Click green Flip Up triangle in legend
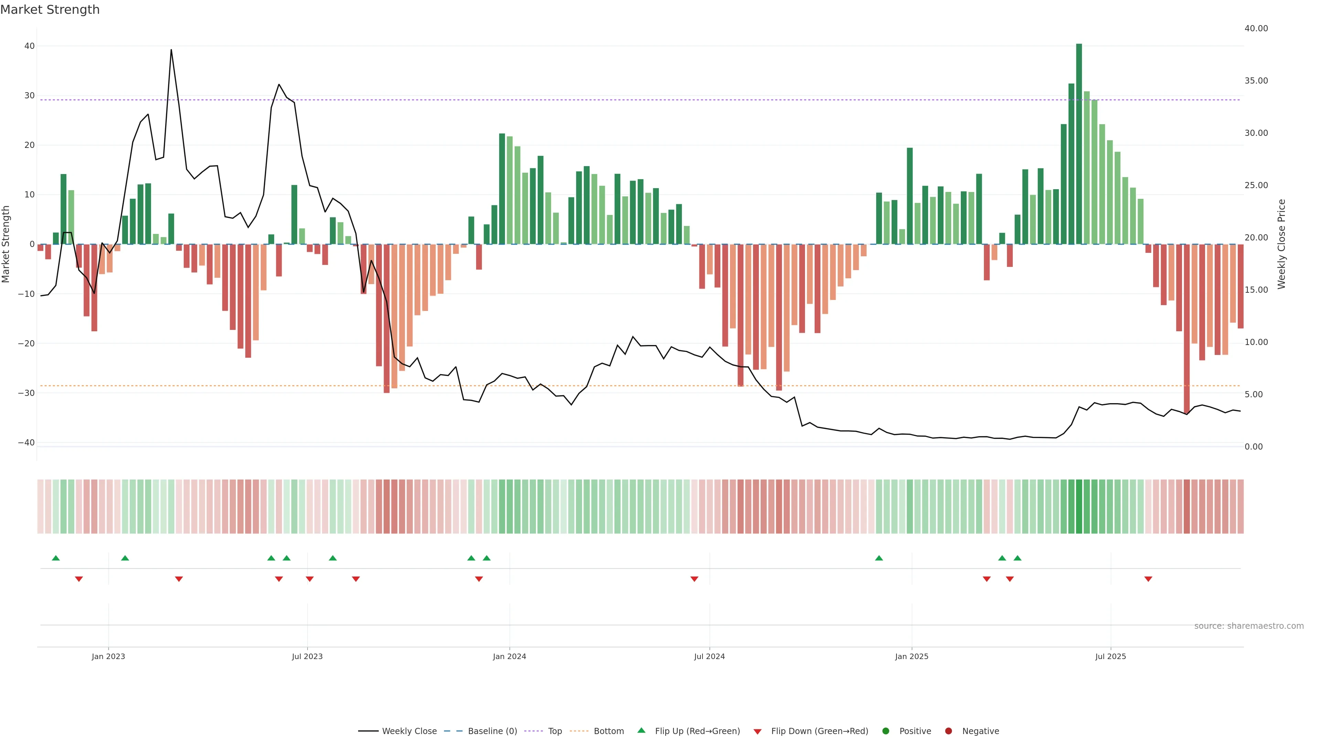This screenshot has height=743, width=1321. (641, 731)
